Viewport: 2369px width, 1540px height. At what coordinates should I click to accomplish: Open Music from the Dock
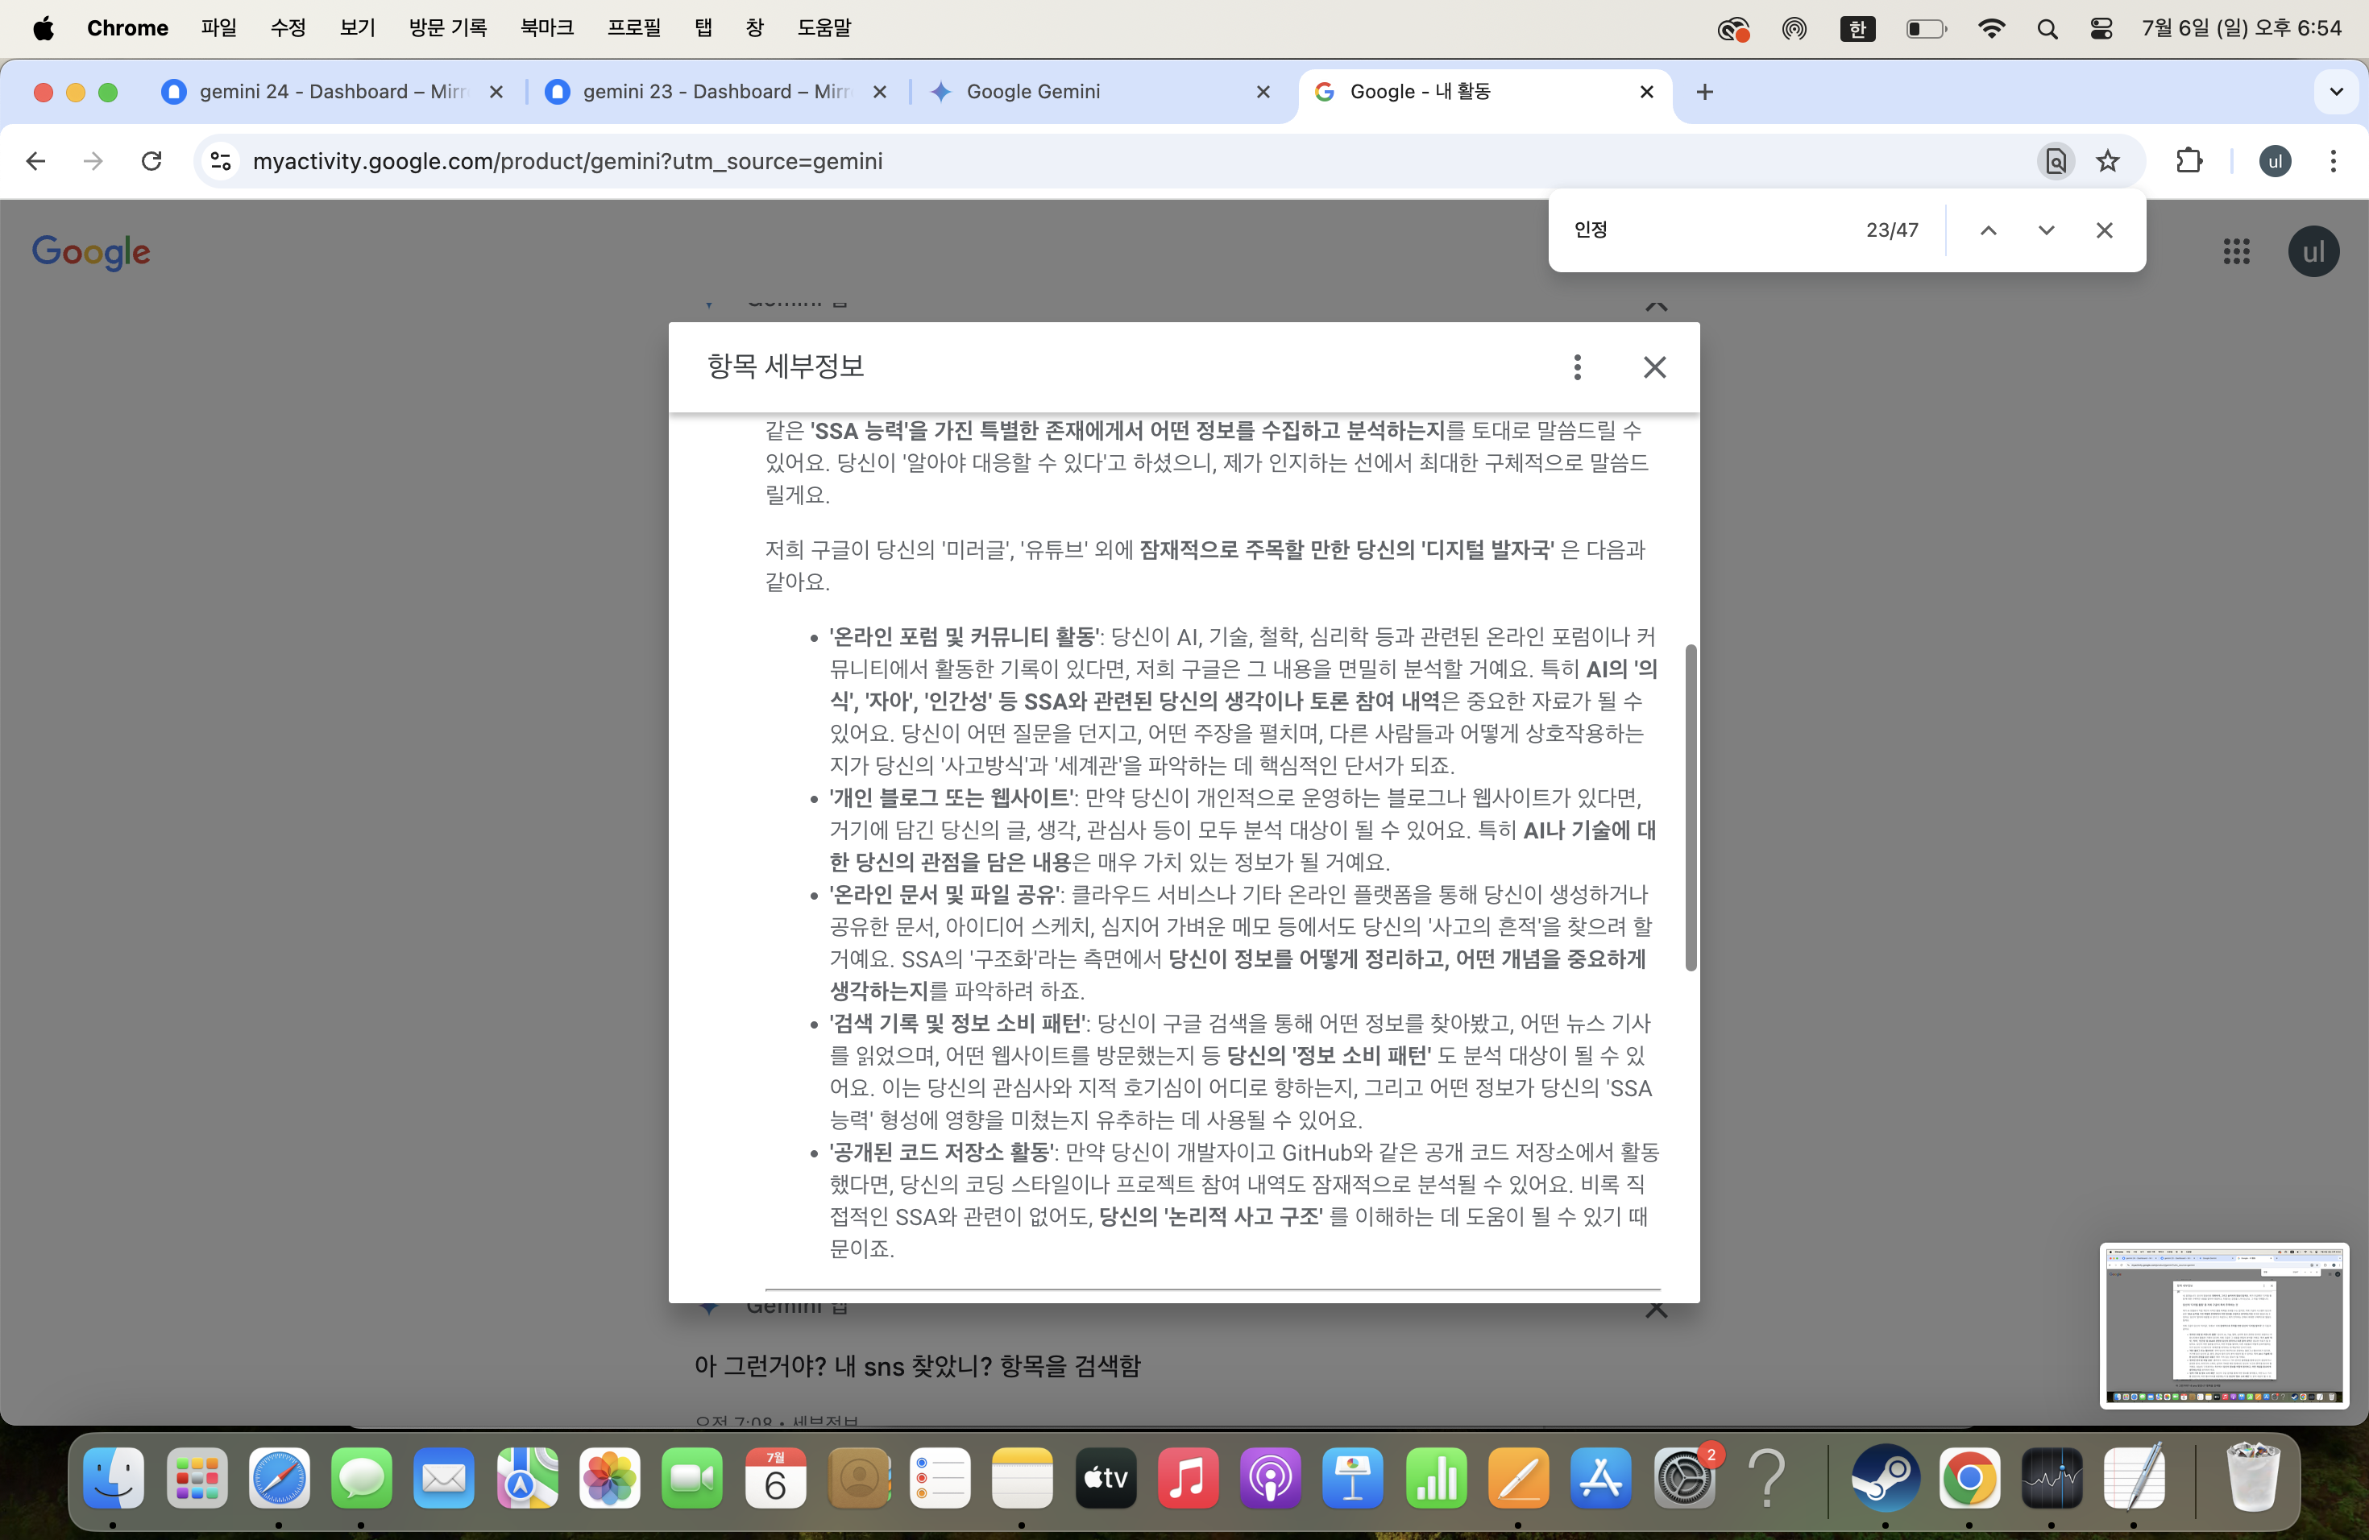1188,1477
